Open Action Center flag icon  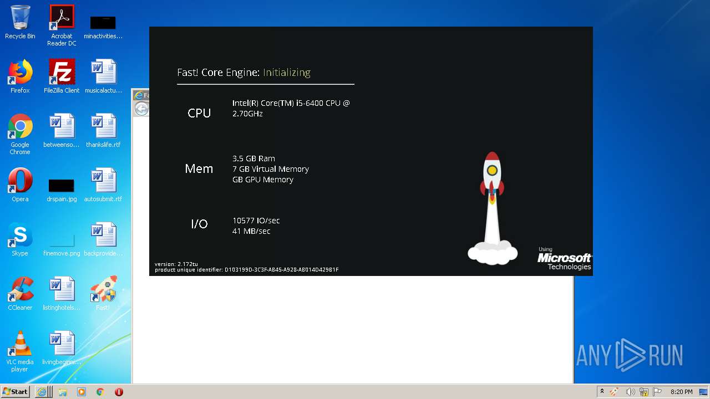(658, 392)
